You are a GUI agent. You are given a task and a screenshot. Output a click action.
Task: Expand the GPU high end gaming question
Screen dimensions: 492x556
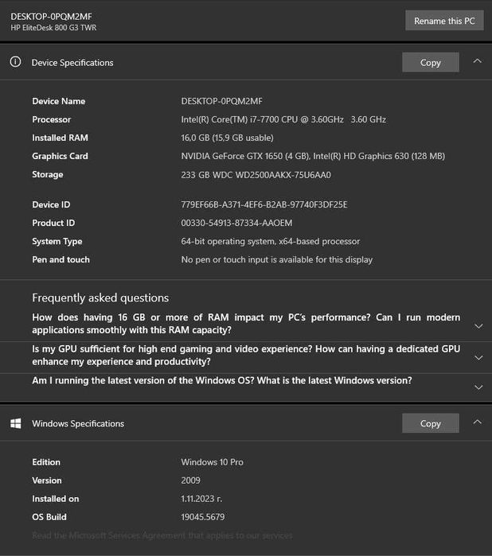pyautogui.click(x=478, y=357)
